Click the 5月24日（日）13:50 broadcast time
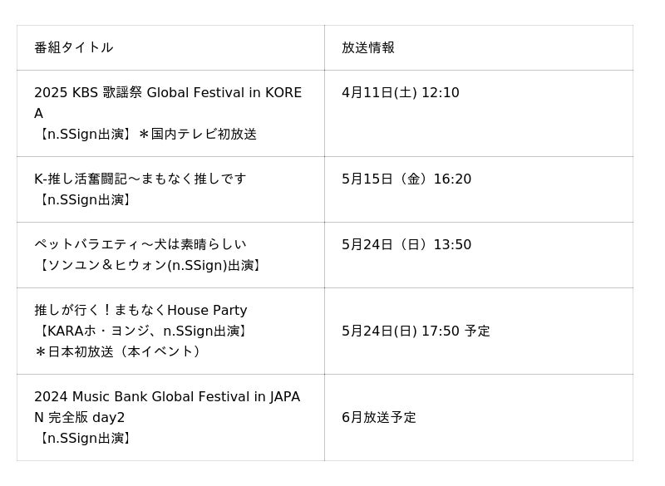The image size is (665, 486). (x=406, y=244)
